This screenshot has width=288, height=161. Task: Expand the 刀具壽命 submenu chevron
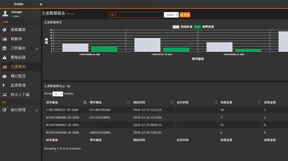(x=37, y=49)
